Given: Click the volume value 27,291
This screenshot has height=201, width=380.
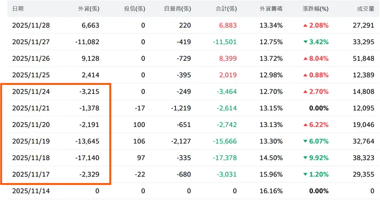Looking at the screenshot, I should pyautogui.click(x=364, y=25).
